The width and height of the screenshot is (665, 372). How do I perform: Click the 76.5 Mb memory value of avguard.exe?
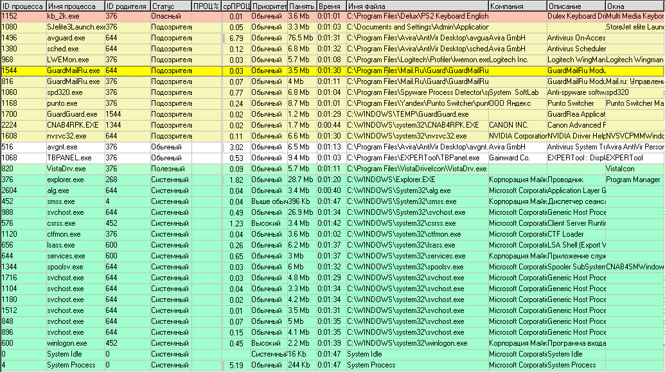point(301,38)
